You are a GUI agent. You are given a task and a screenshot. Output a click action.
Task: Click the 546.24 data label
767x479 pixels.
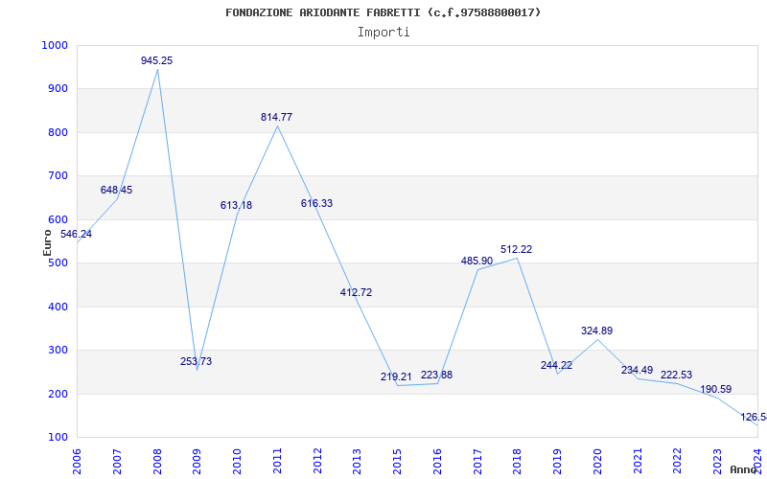click(x=76, y=234)
